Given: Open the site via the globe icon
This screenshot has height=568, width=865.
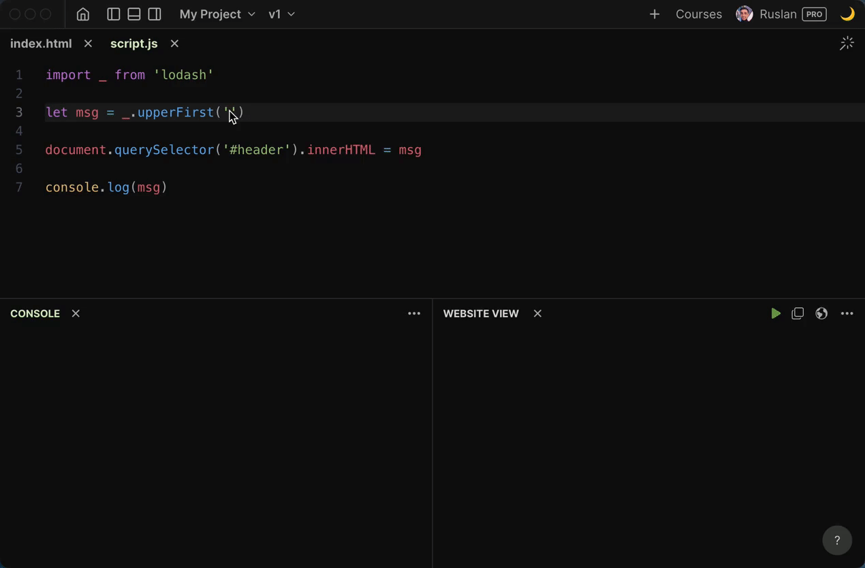Looking at the screenshot, I should pyautogui.click(x=821, y=313).
